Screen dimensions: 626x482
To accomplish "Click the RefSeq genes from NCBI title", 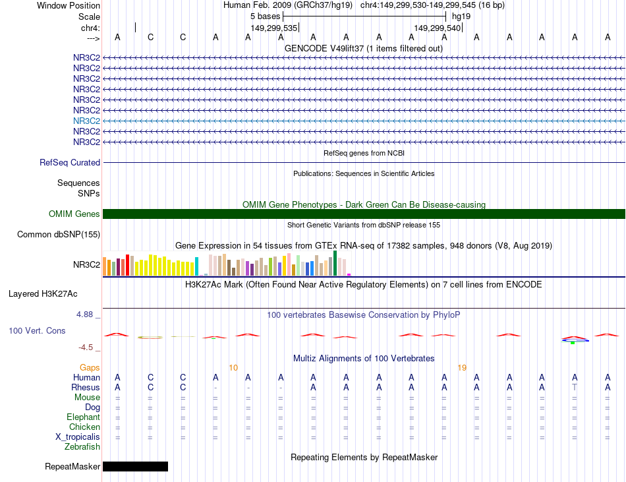I will click(x=364, y=153).
